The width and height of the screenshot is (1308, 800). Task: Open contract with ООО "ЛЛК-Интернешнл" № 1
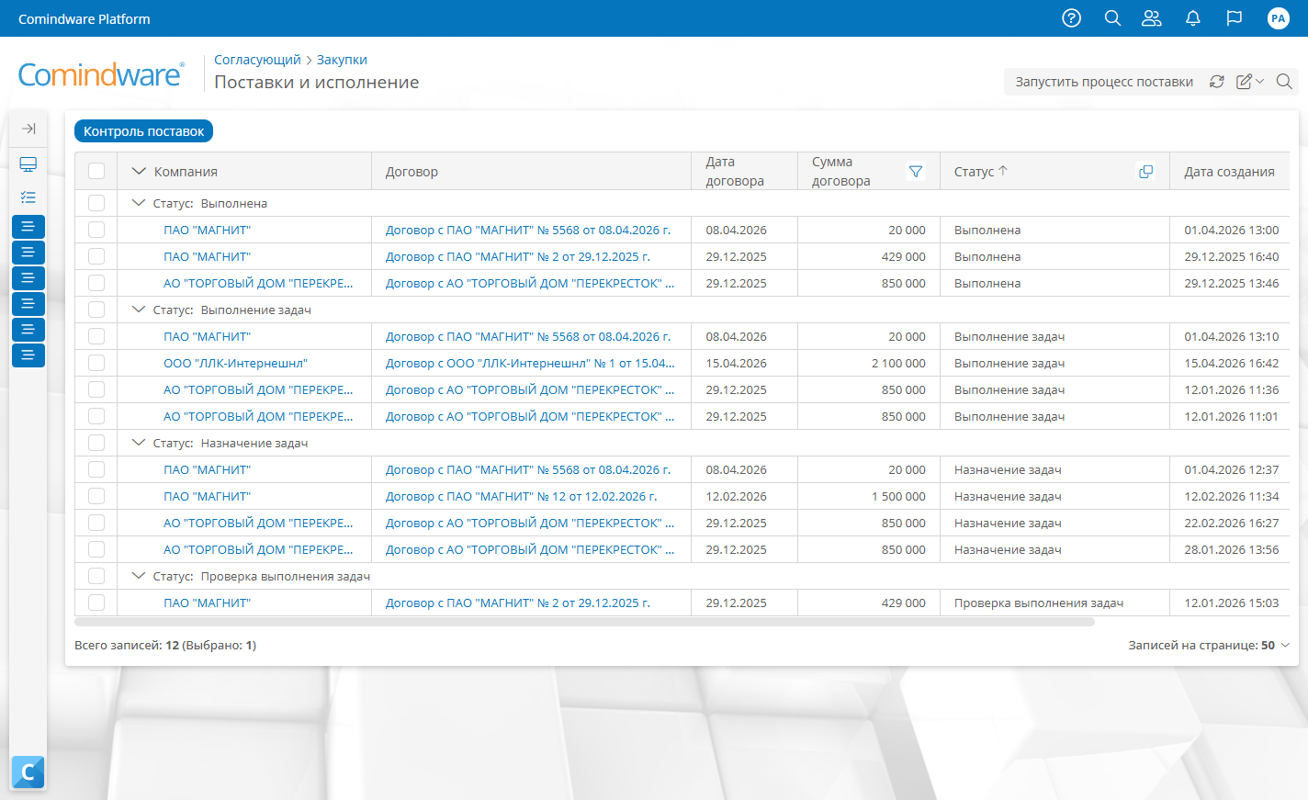(x=530, y=363)
